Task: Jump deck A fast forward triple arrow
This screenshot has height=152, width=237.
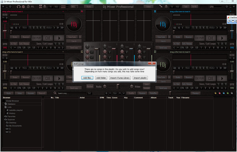Action: 62,28
